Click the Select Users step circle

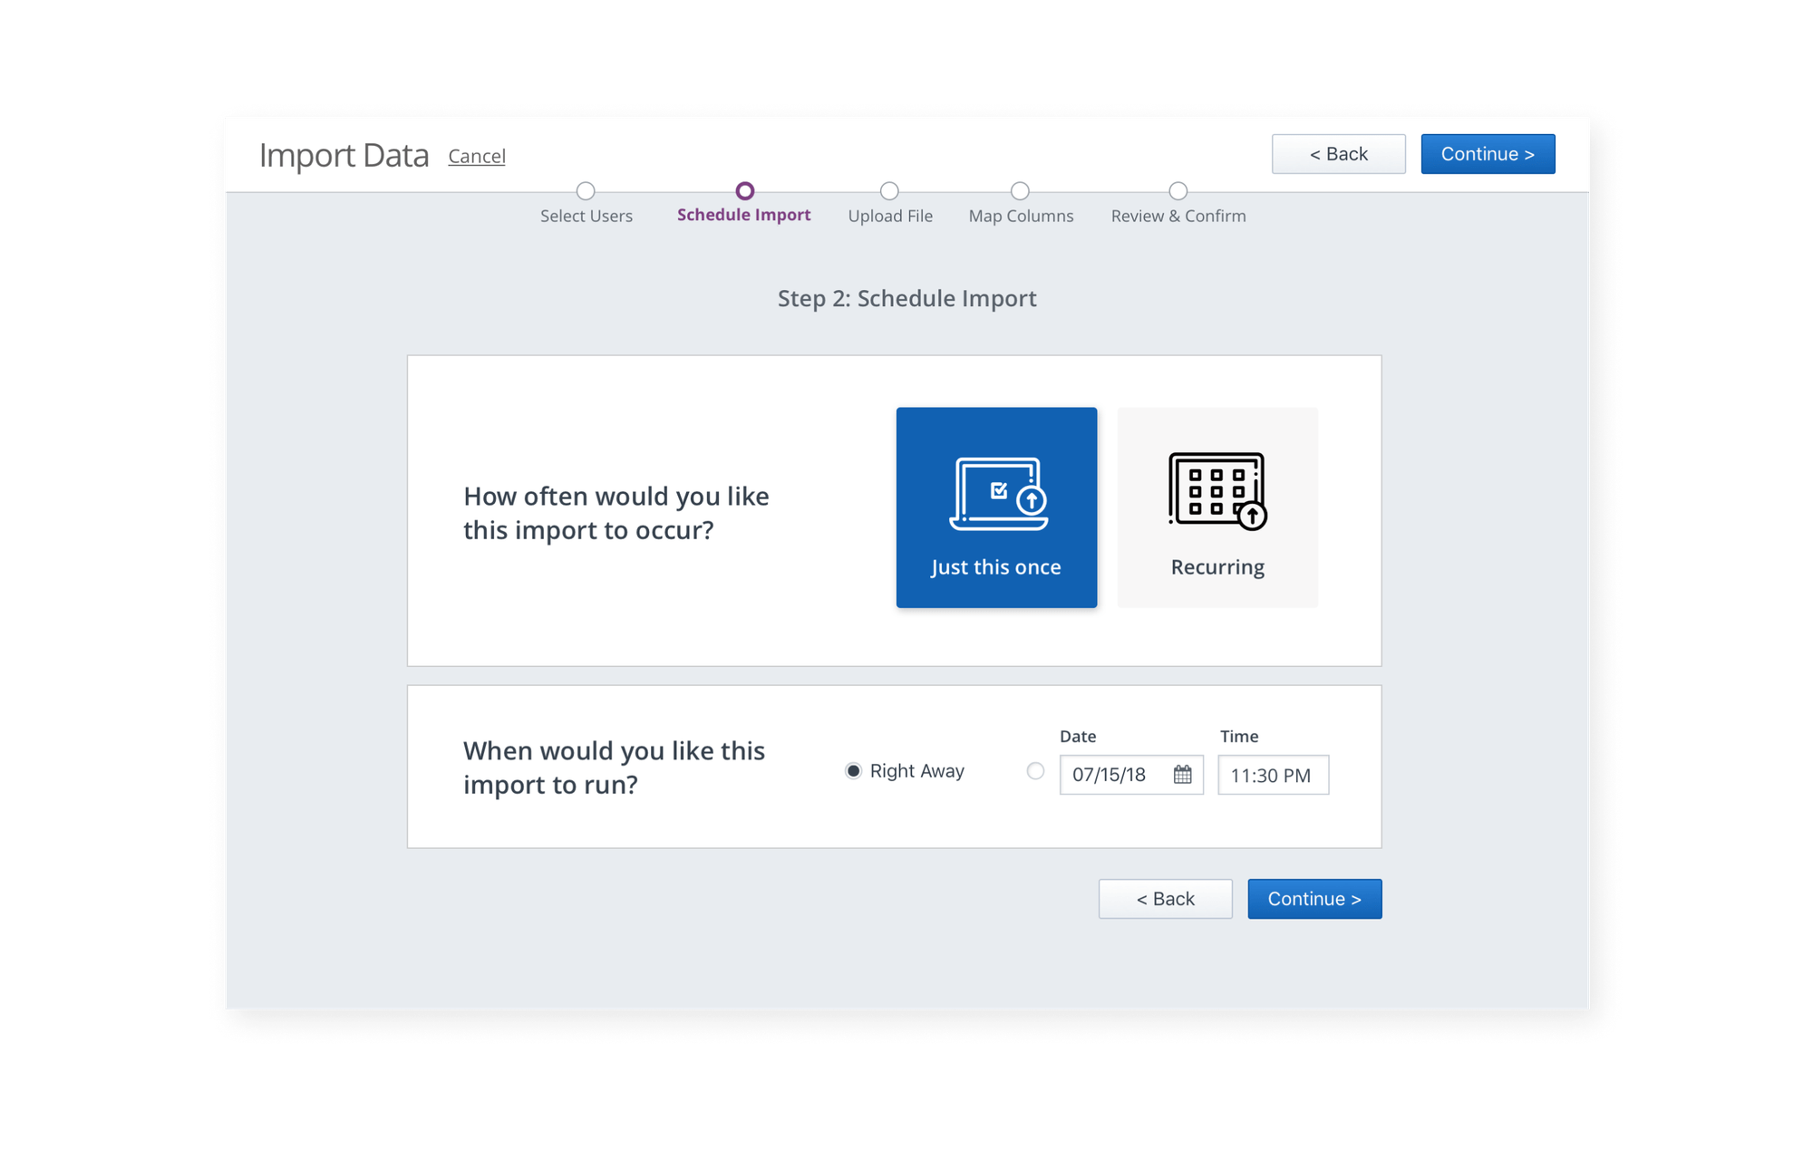[x=586, y=191]
